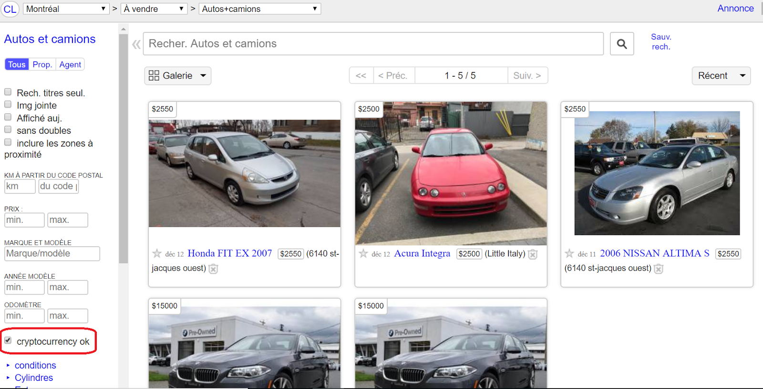The width and height of the screenshot is (763, 389).
Task: Click the PRIX 'max.' input field
Action: point(68,220)
